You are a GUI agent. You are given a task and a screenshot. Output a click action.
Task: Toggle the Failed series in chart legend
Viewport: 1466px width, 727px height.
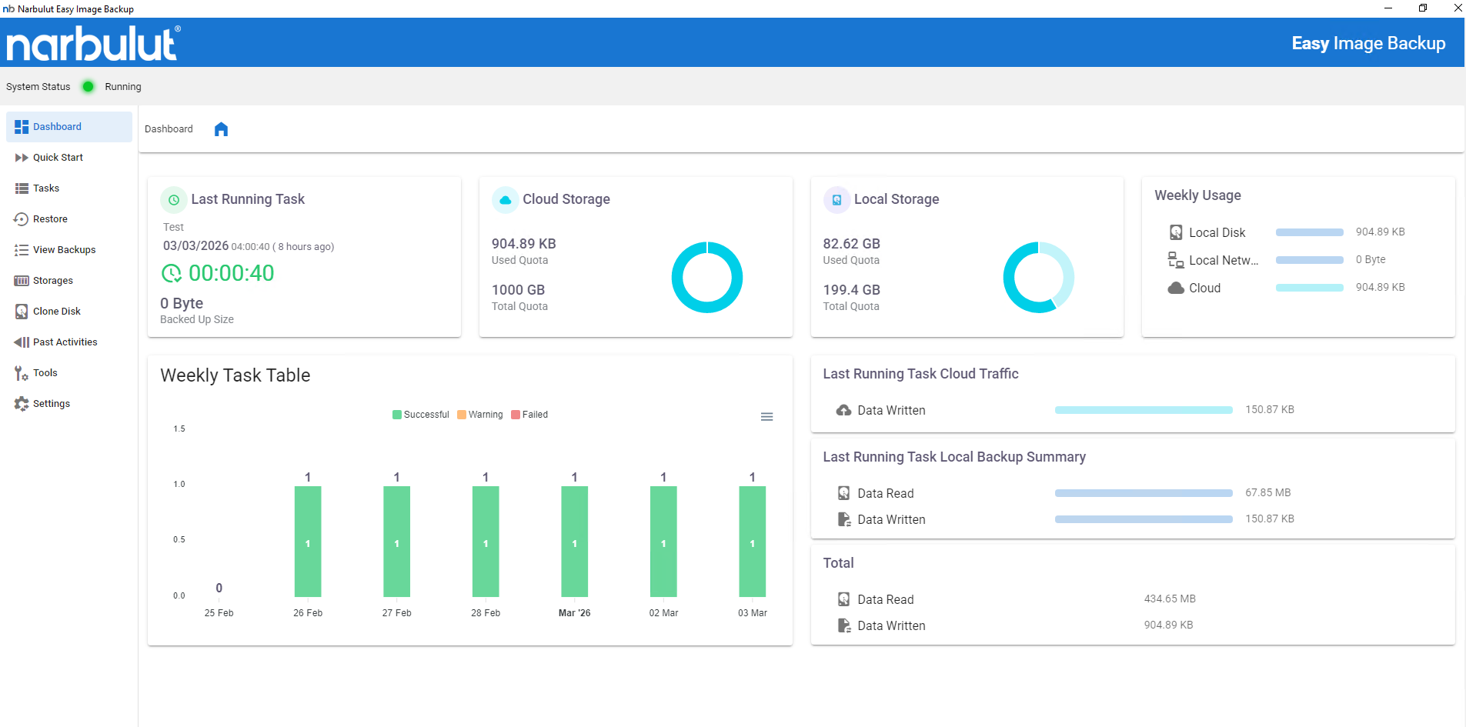coord(530,415)
